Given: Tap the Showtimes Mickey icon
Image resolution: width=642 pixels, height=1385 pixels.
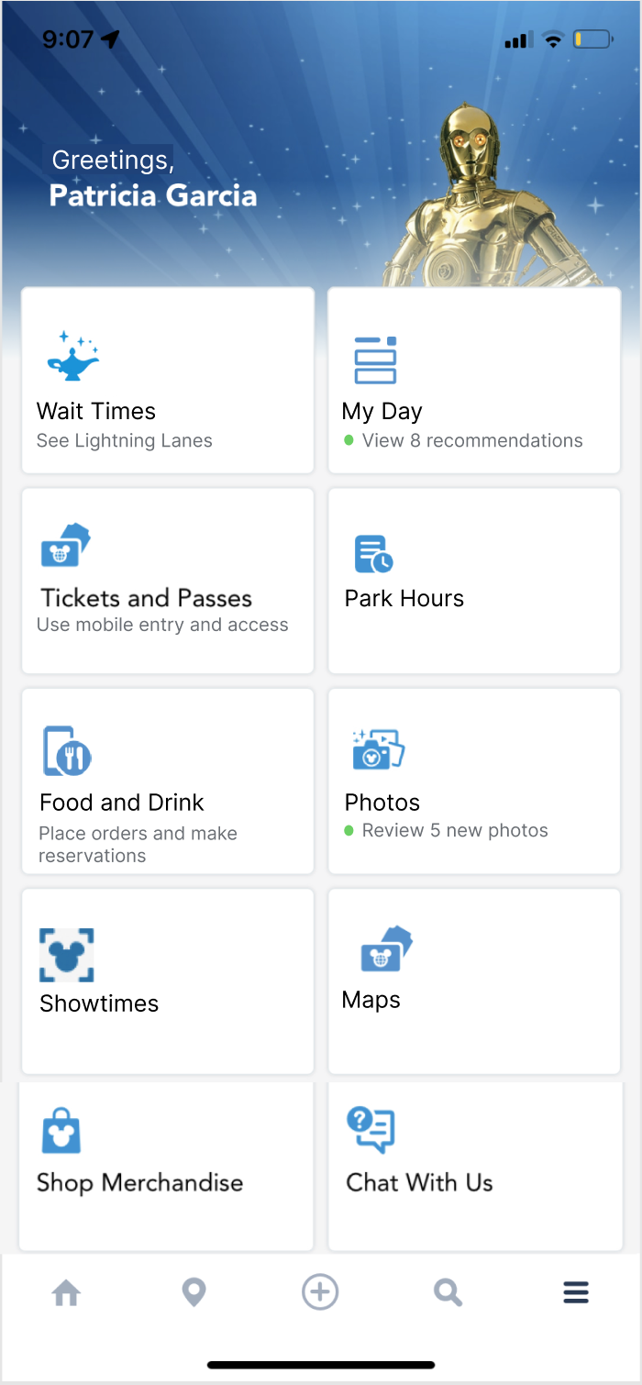Looking at the screenshot, I should point(67,955).
